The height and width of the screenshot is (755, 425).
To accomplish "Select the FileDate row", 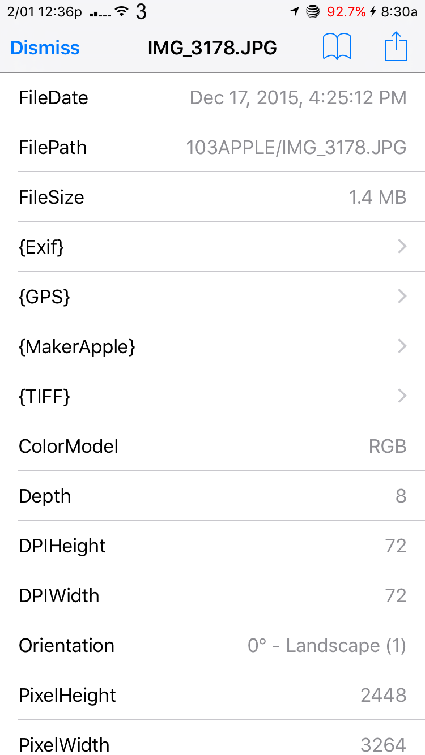I will (x=212, y=97).
